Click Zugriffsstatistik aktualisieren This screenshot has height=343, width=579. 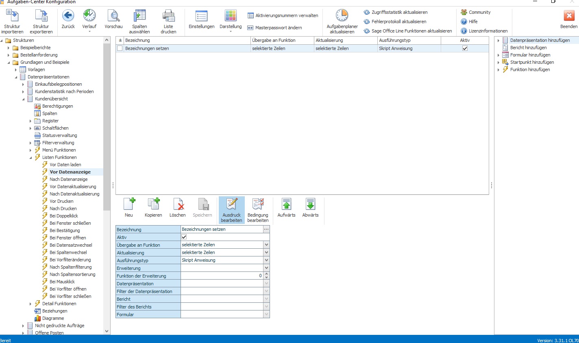[399, 12]
